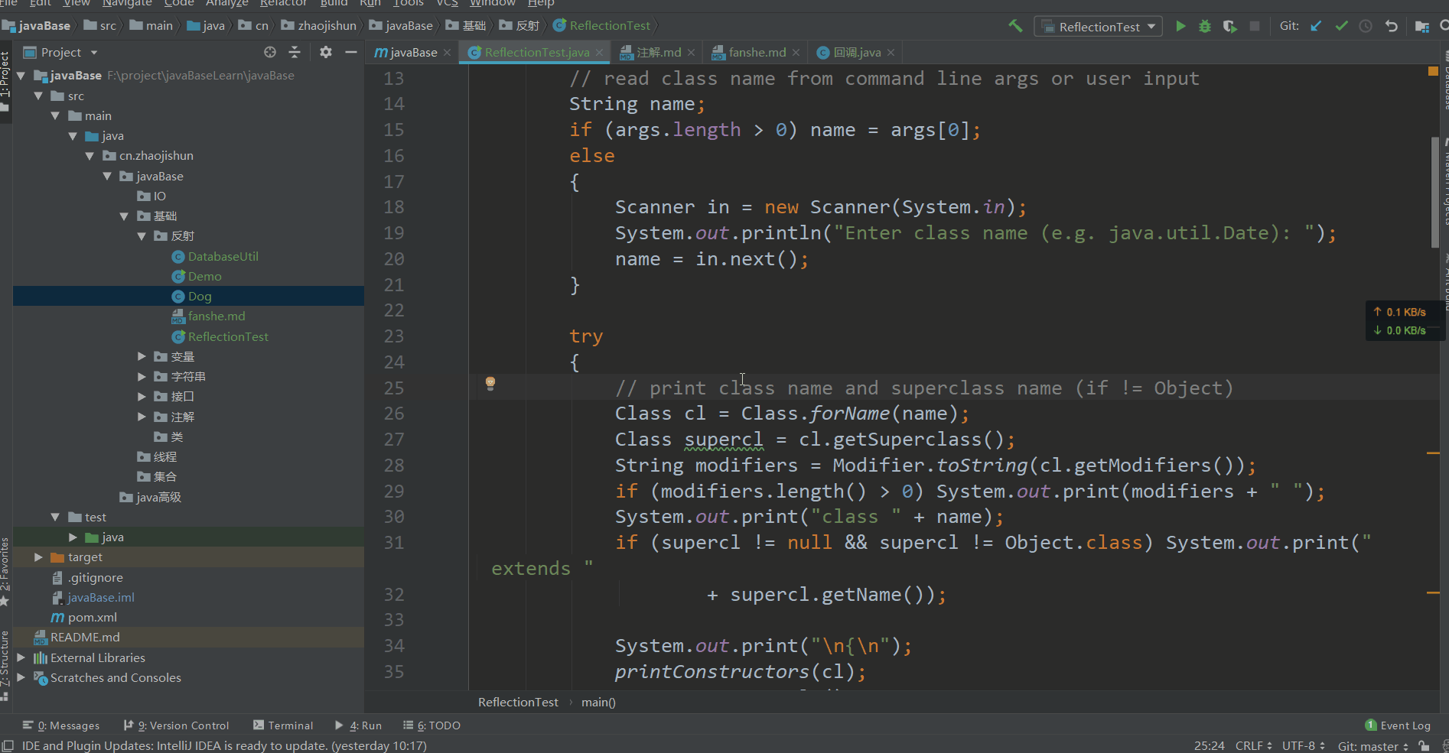Click the Git commit checkmark icon
Viewport: 1449px width, 753px height.
coord(1341,26)
